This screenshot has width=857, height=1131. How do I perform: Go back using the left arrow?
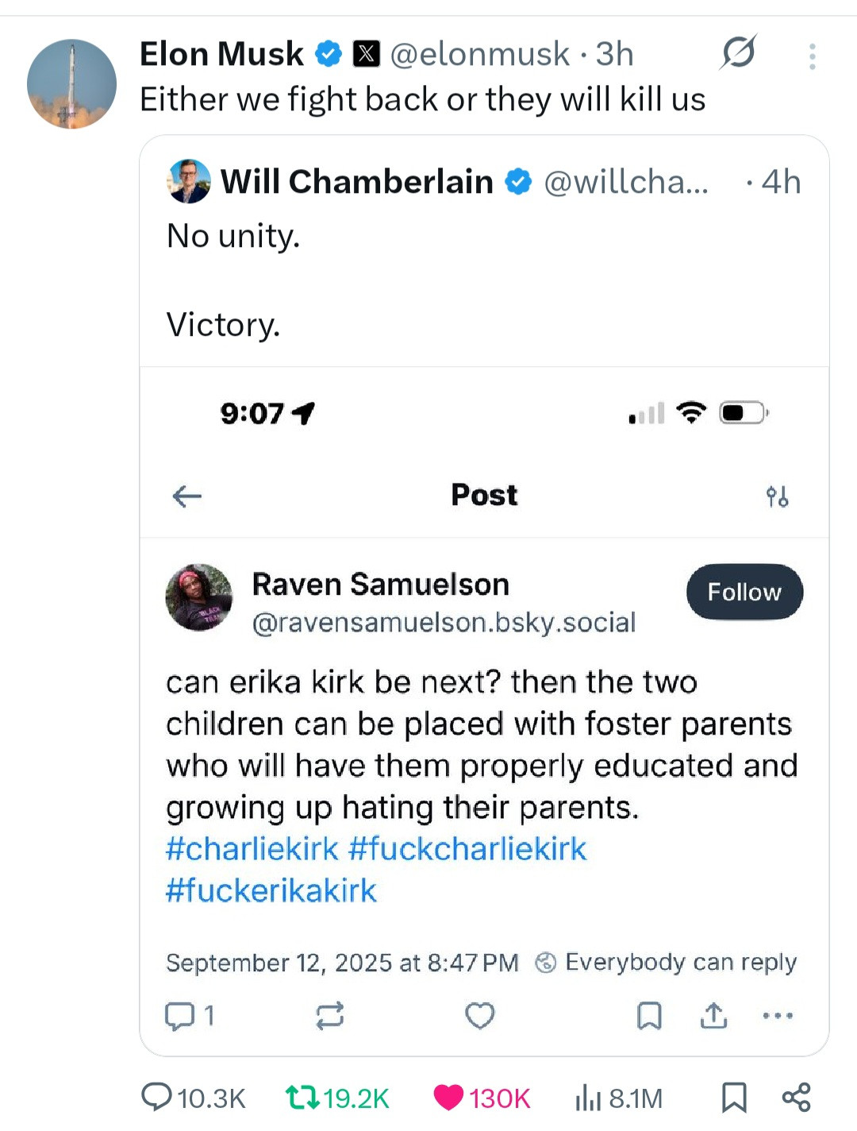click(187, 496)
